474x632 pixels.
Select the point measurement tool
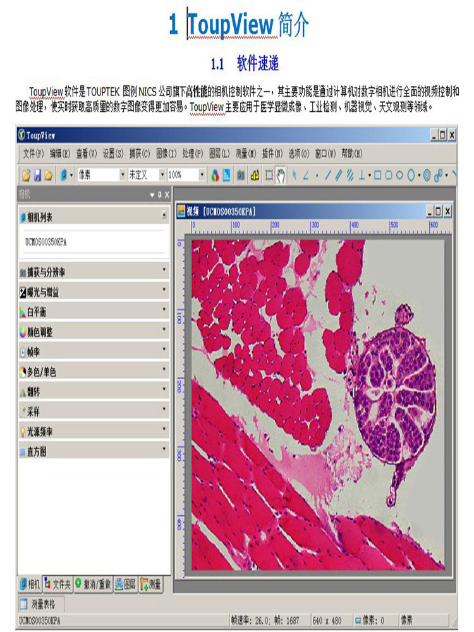coord(317,176)
